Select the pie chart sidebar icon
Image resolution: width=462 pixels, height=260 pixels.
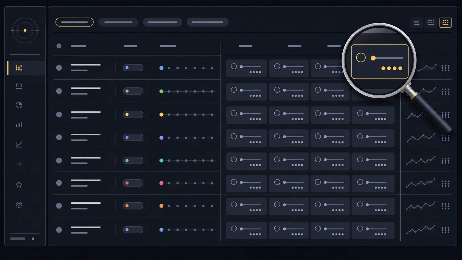(19, 105)
